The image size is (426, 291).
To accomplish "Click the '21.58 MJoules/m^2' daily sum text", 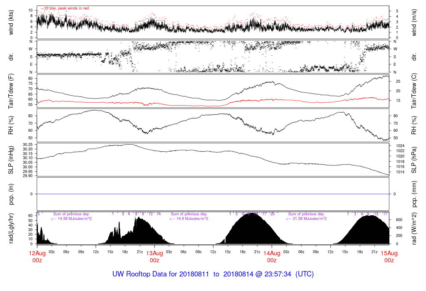I will point(306,219).
